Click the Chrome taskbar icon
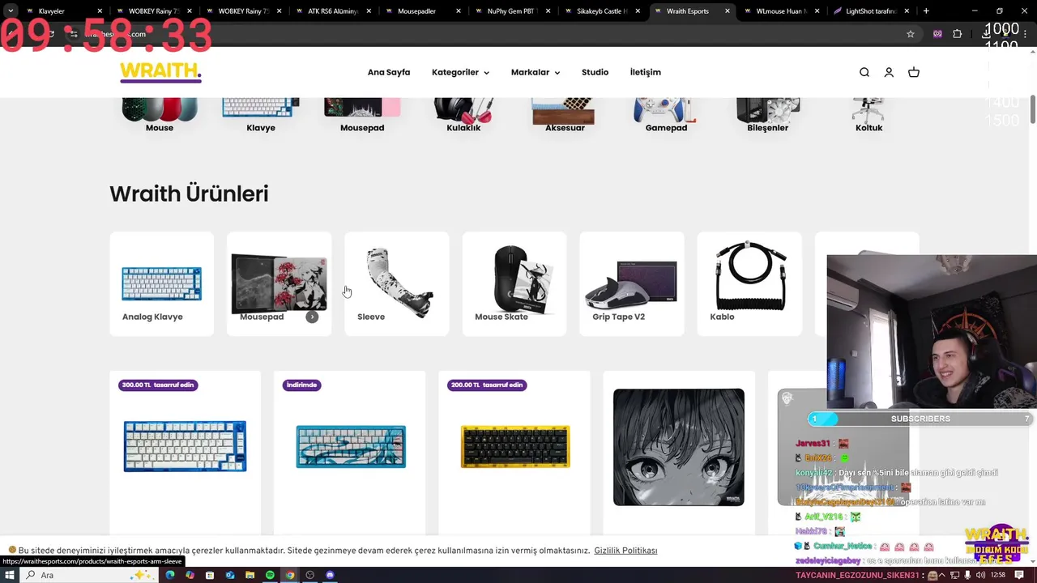The width and height of the screenshot is (1037, 583). click(x=290, y=575)
